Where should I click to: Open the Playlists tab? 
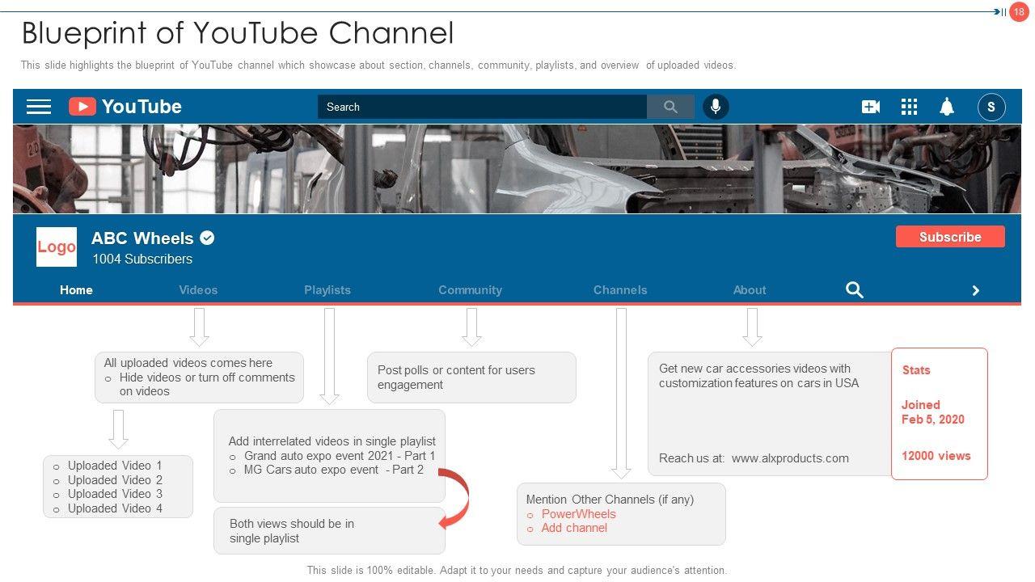(327, 290)
